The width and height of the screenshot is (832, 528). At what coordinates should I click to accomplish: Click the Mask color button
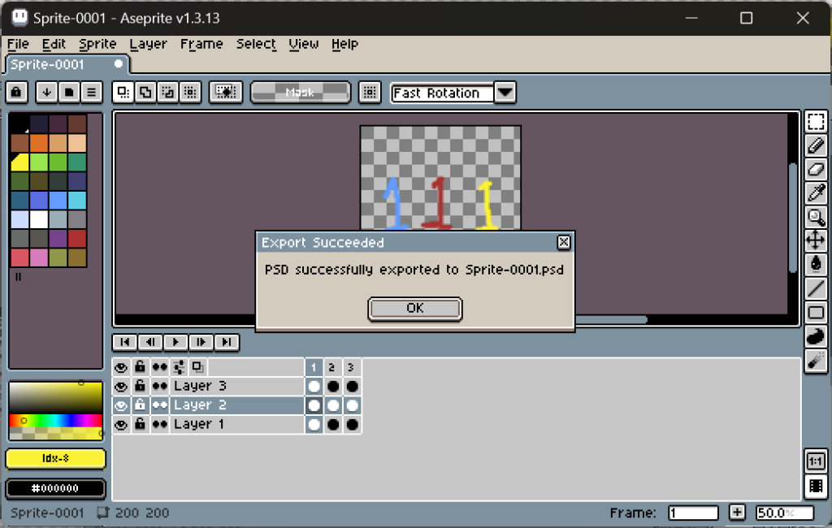[x=301, y=93]
